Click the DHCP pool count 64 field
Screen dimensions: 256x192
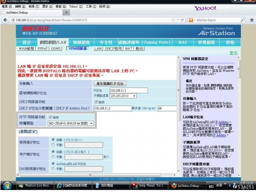pyautogui.click(x=167, y=108)
